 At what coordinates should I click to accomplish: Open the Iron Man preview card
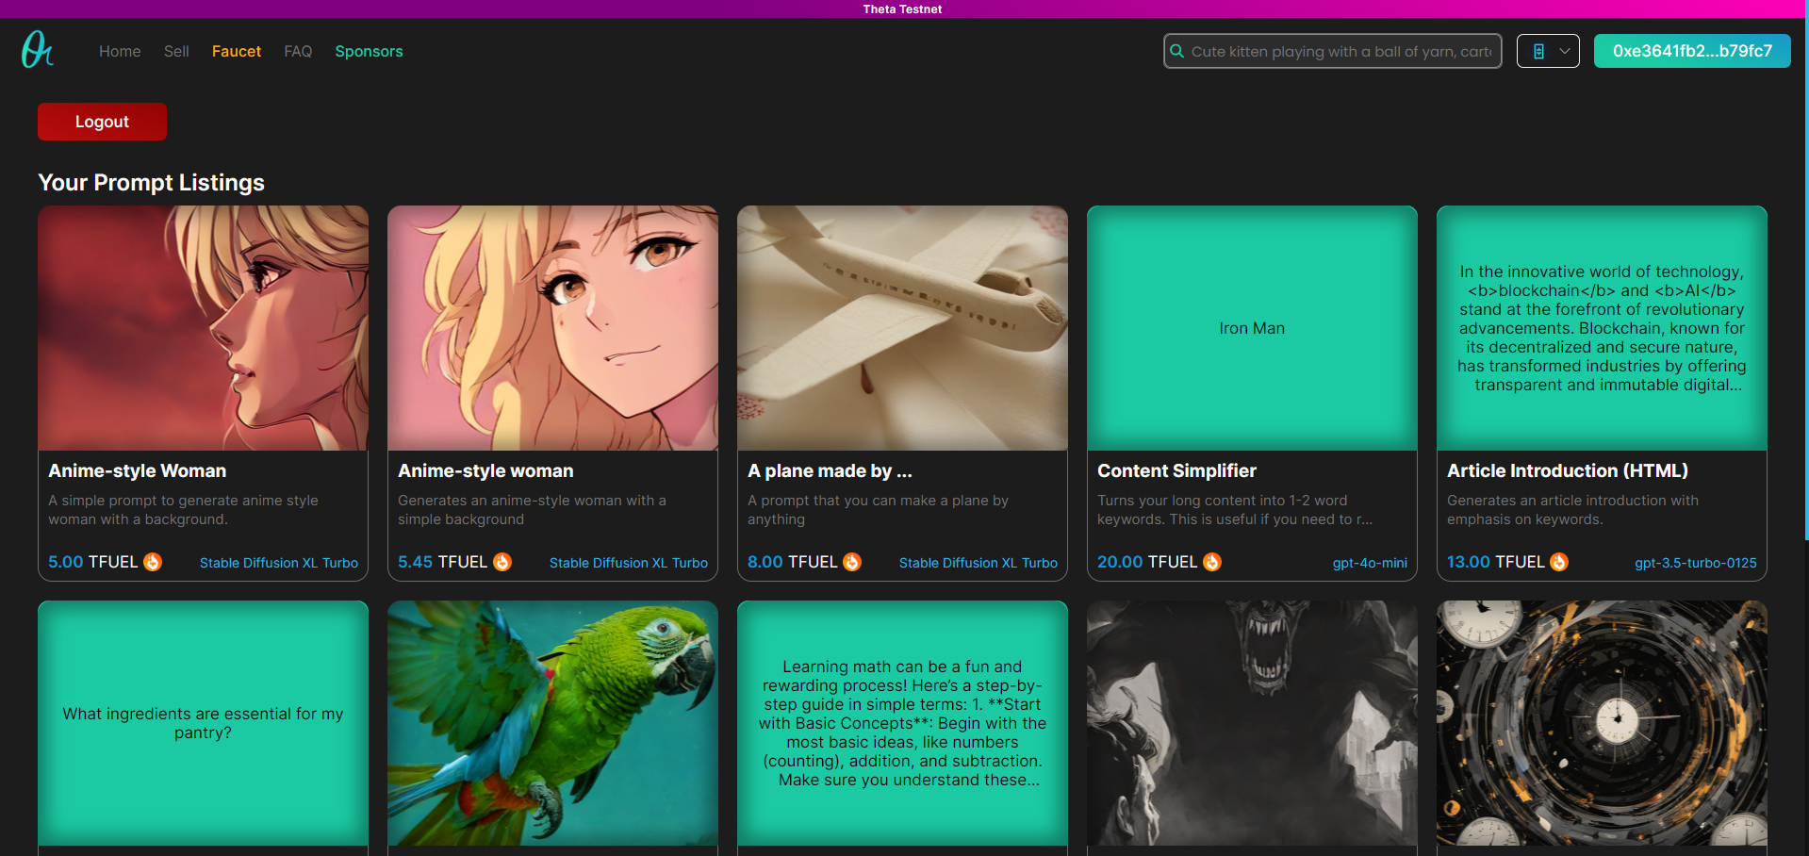tap(1253, 328)
